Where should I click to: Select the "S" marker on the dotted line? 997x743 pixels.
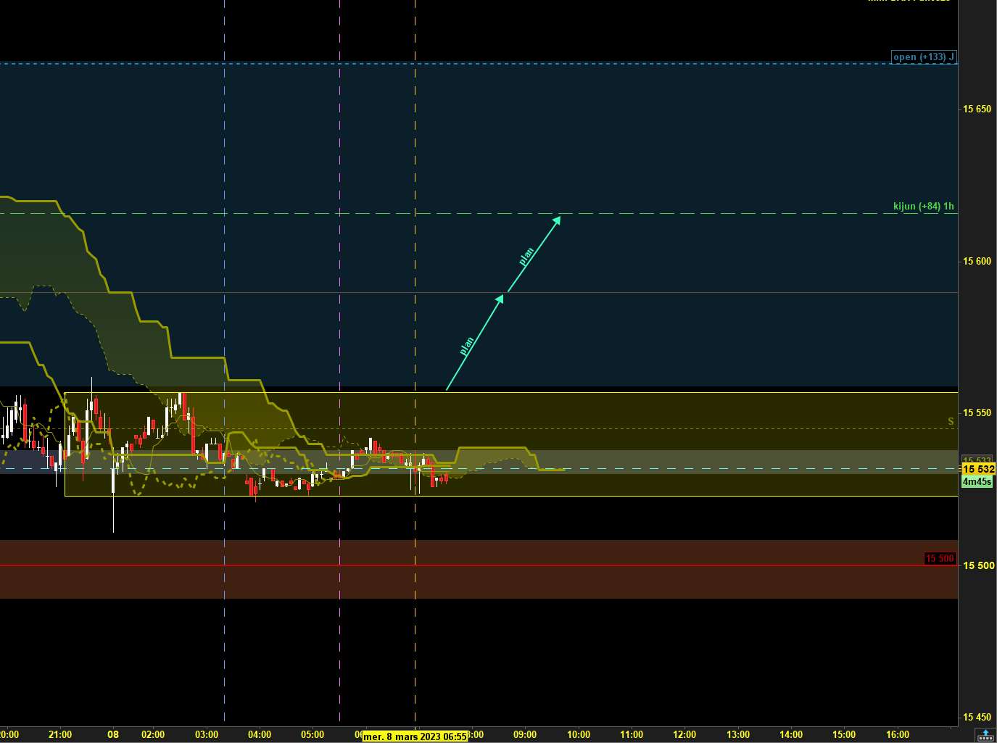[x=951, y=421]
